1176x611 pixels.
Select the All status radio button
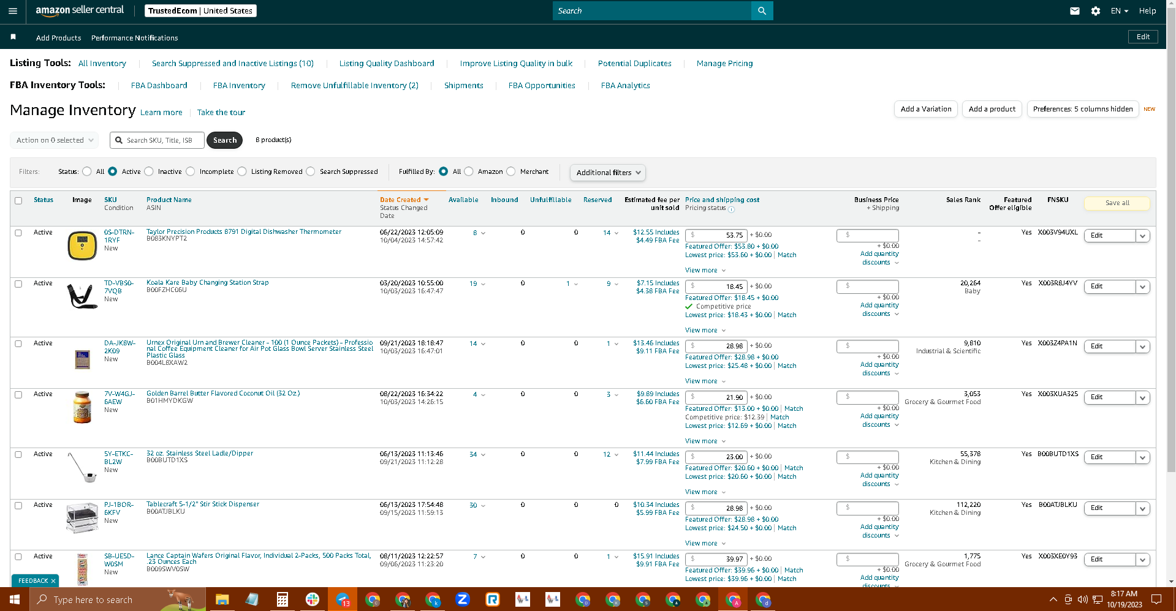click(87, 171)
